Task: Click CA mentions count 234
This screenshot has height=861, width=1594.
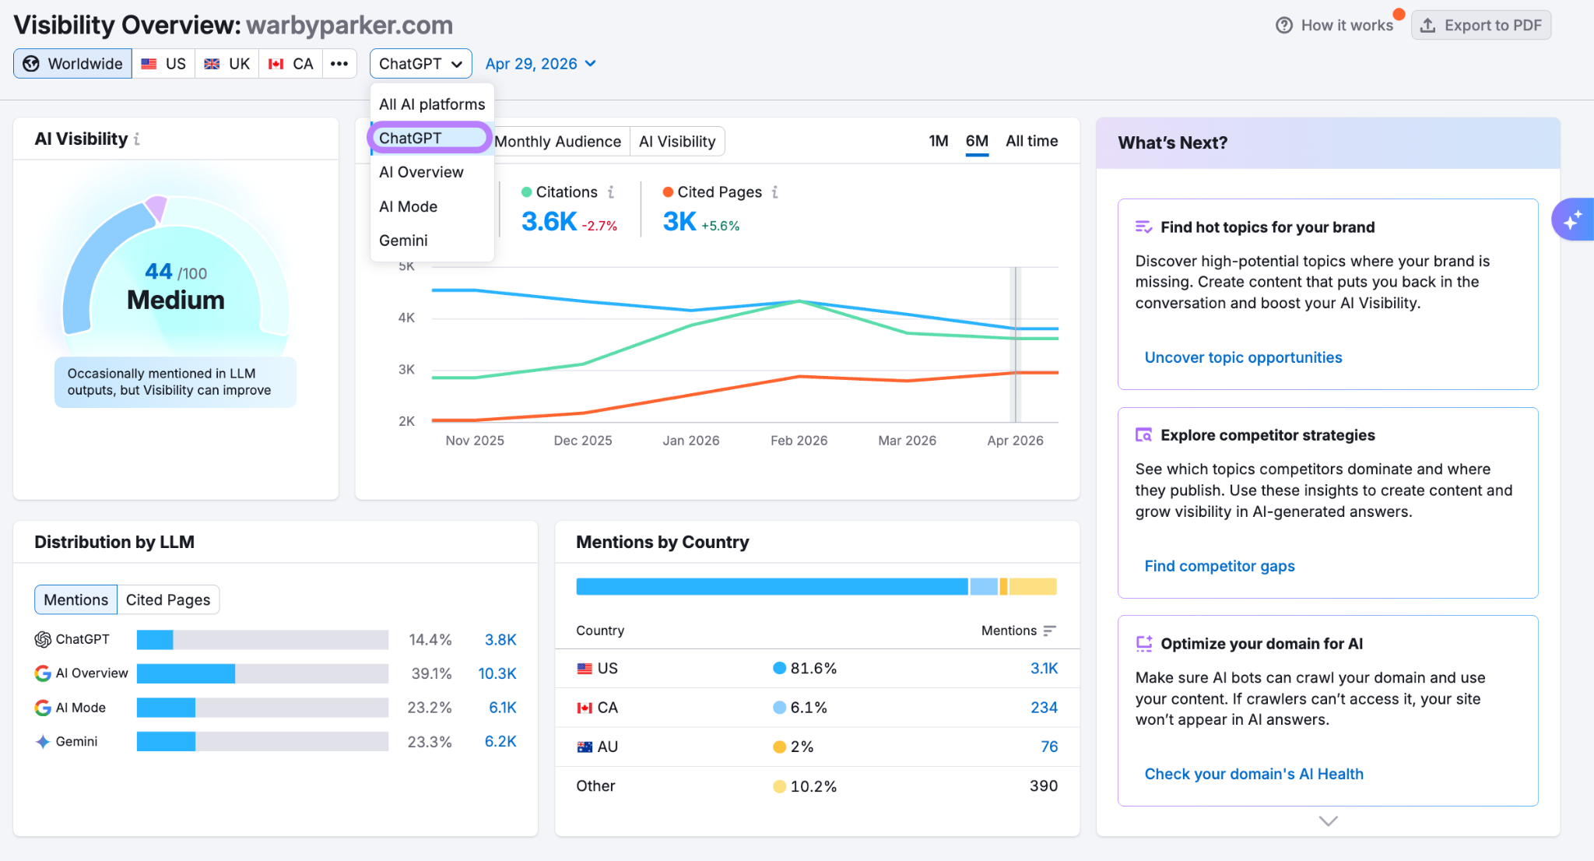Action: pos(1044,708)
